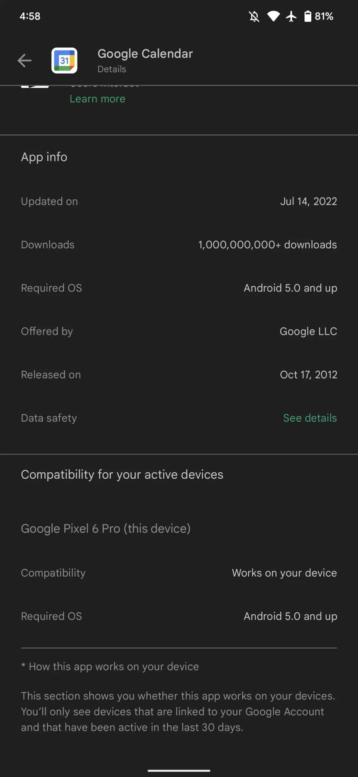
Task: Tap the battery status icon
Action: point(307,16)
